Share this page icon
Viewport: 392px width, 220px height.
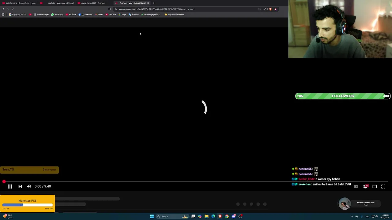click(x=265, y=9)
